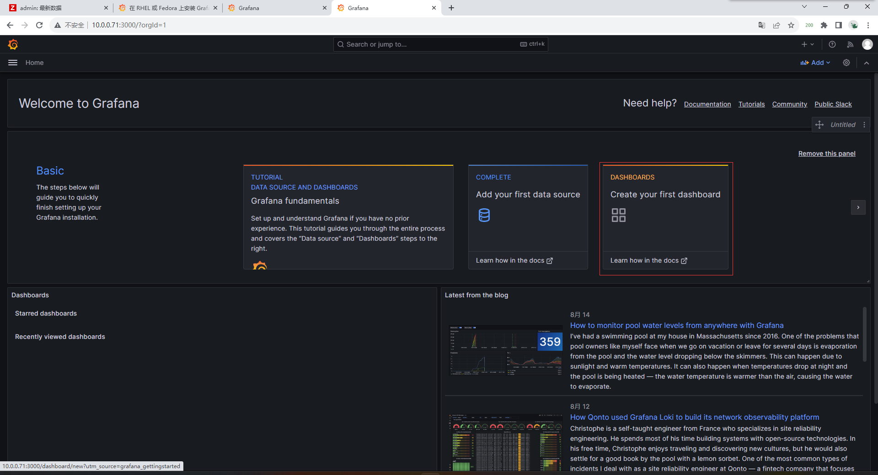Click the translate page icon

point(762,25)
